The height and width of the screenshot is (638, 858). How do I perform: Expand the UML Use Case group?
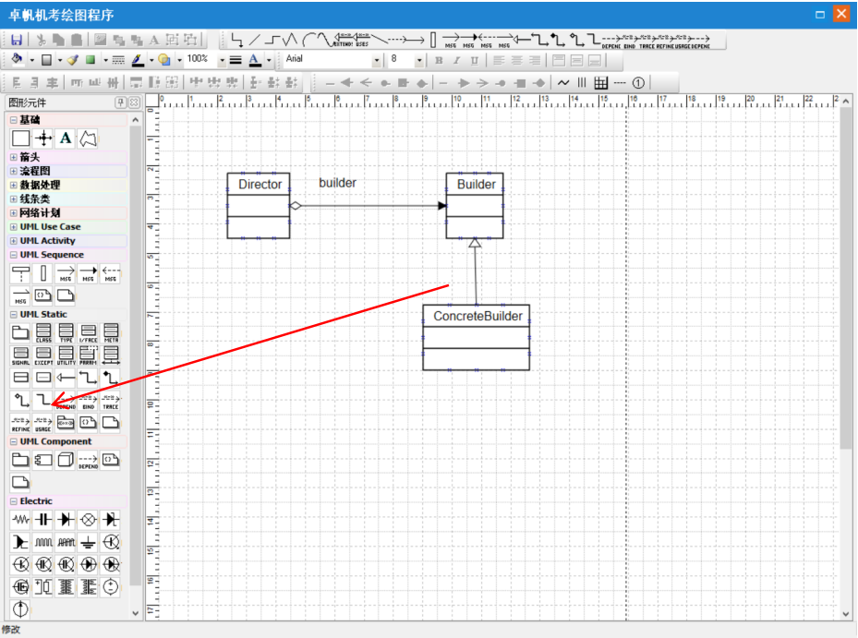point(14,226)
